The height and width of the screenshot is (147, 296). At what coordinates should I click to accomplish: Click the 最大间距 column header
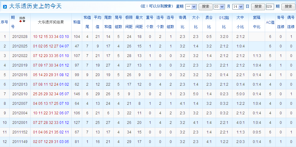click(x=139, y=22)
